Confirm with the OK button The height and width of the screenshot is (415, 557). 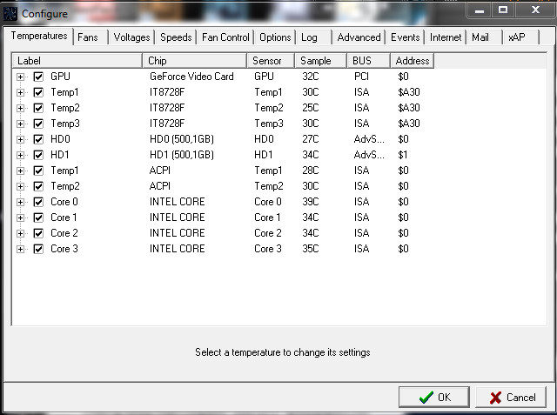(434, 398)
